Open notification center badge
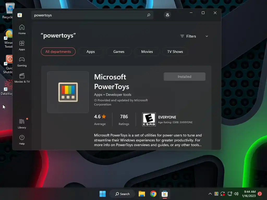The height and width of the screenshot is (200, 267). tap(260, 194)
